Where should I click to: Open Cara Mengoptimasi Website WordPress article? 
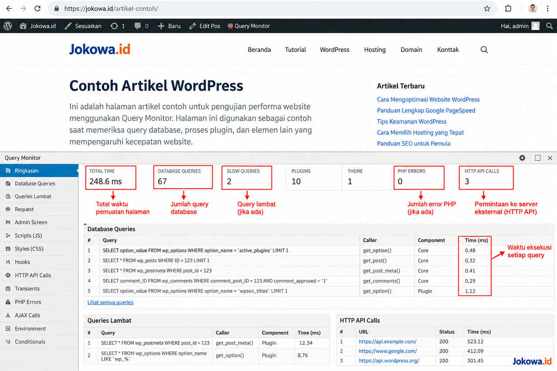[428, 100]
